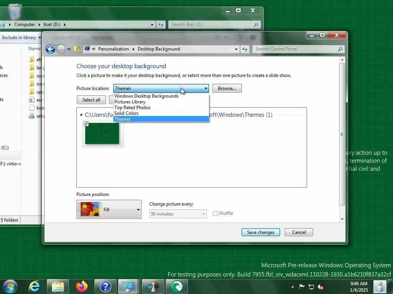The height and width of the screenshot is (294, 393).
Task: Toggle the Shuffle checkbox
Action: pyautogui.click(x=215, y=213)
